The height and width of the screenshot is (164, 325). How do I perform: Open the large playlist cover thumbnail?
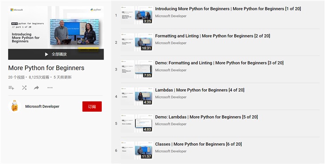tap(56, 28)
